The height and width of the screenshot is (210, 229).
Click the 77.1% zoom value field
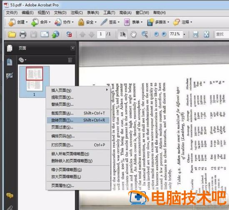tap(176, 34)
